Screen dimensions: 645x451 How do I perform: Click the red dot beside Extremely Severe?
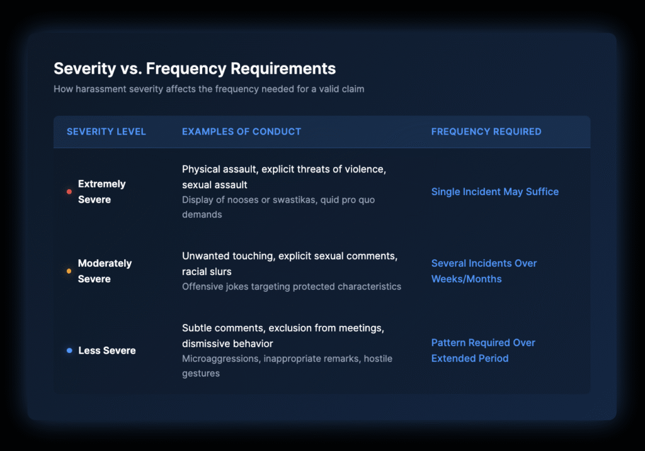click(x=69, y=192)
